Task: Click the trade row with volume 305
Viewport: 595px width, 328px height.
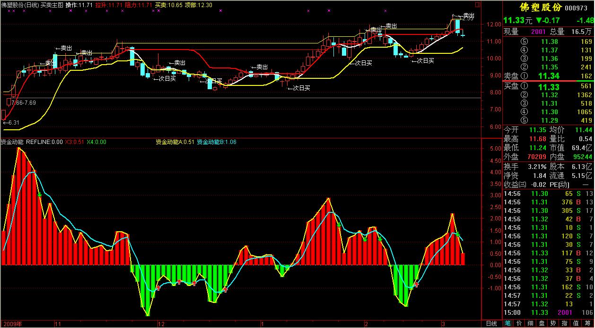Action: pos(549,210)
